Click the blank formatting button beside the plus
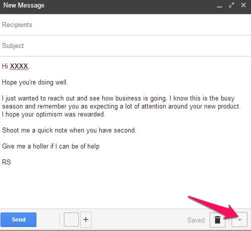The height and width of the screenshot is (231, 251). (x=71, y=219)
